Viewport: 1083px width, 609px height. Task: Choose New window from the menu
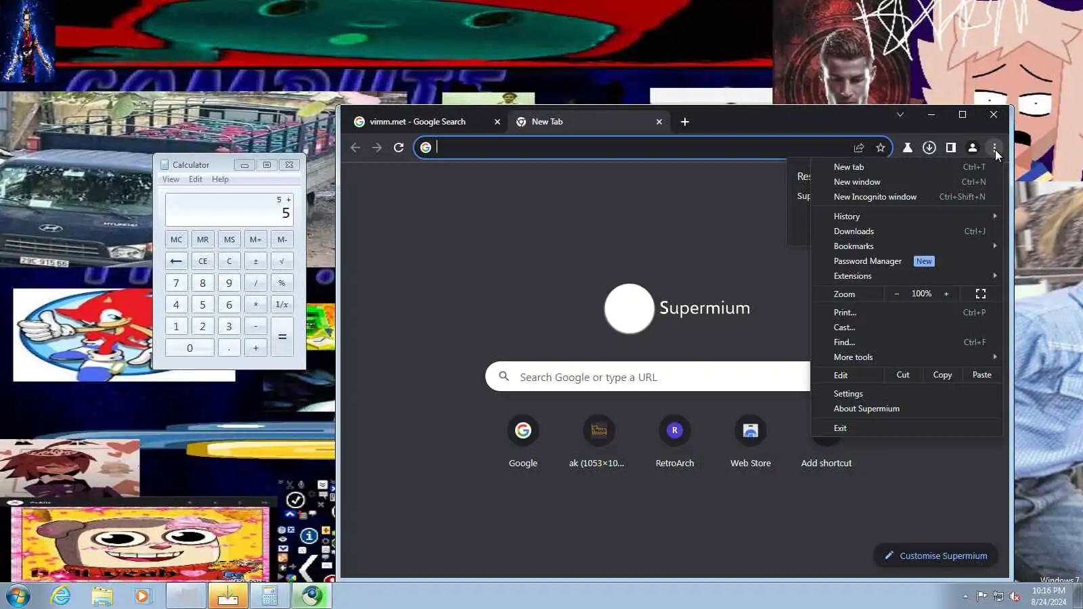click(x=907, y=182)
